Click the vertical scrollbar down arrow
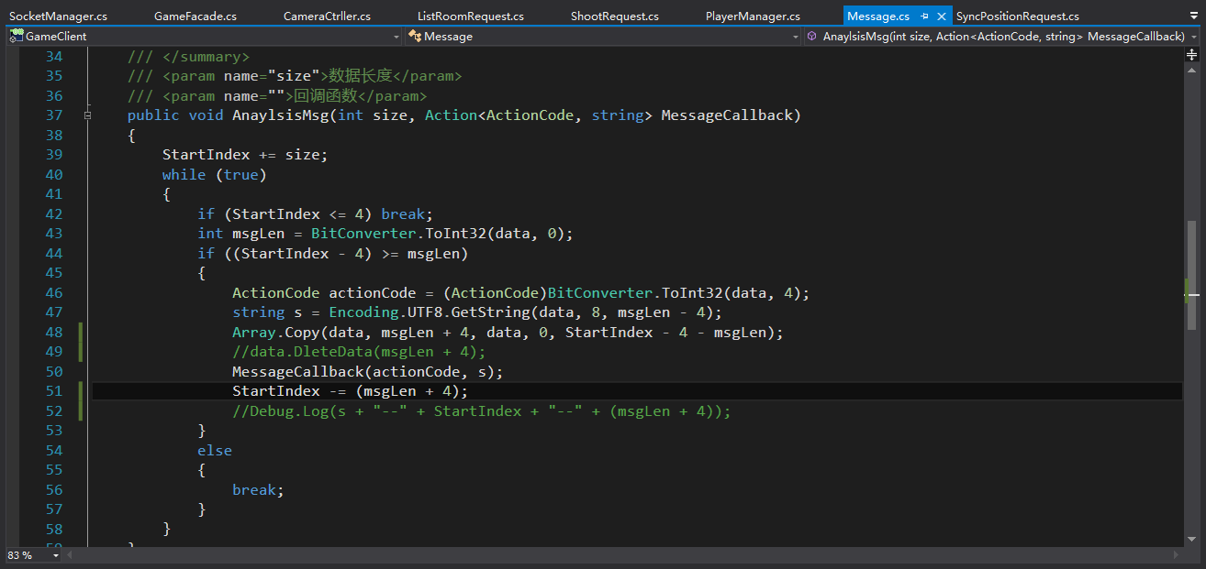Screen dimensions: 1206x569 click(1192, 539)
